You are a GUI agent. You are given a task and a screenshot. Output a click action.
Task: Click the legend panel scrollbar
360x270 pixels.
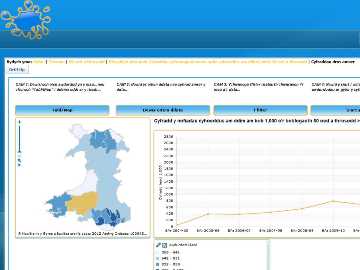coord(268,256)
